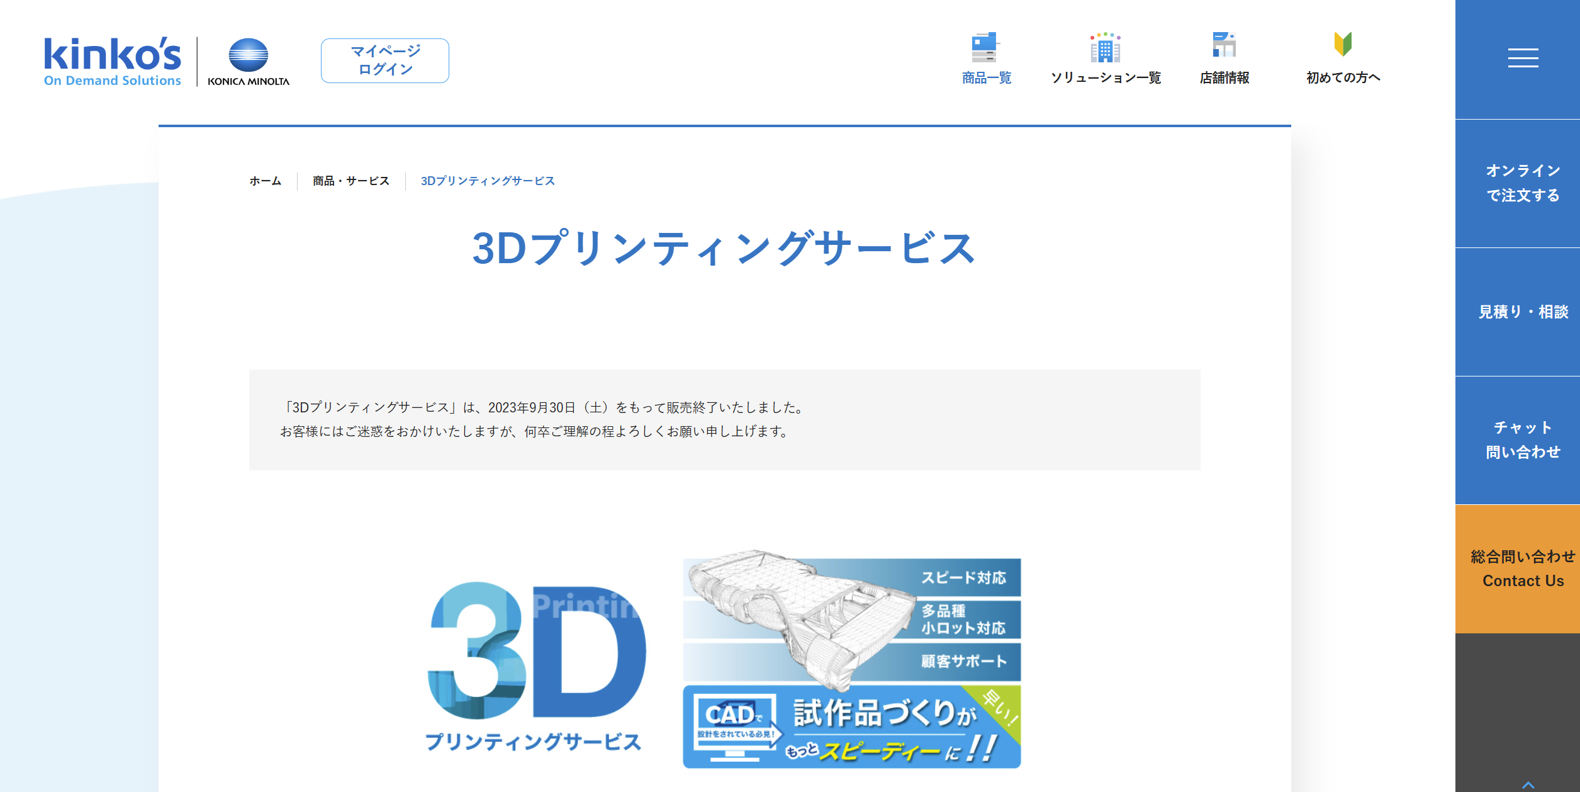Click オンラインで注文する side button
Viewport: 1580px width, 792px height.
(1518, 183)
